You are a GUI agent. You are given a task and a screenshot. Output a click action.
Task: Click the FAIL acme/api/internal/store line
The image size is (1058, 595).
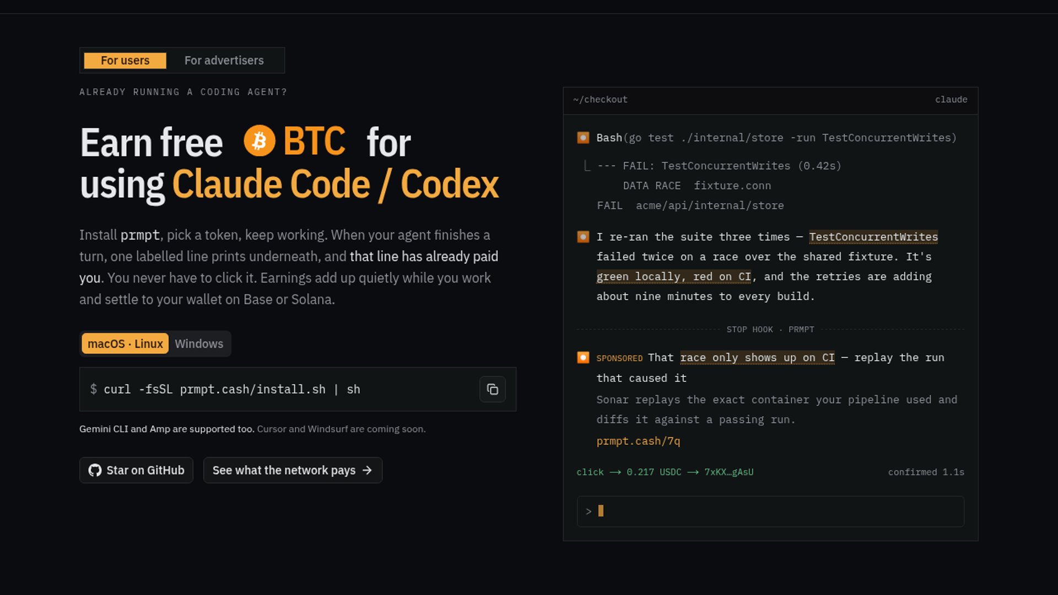690,206
